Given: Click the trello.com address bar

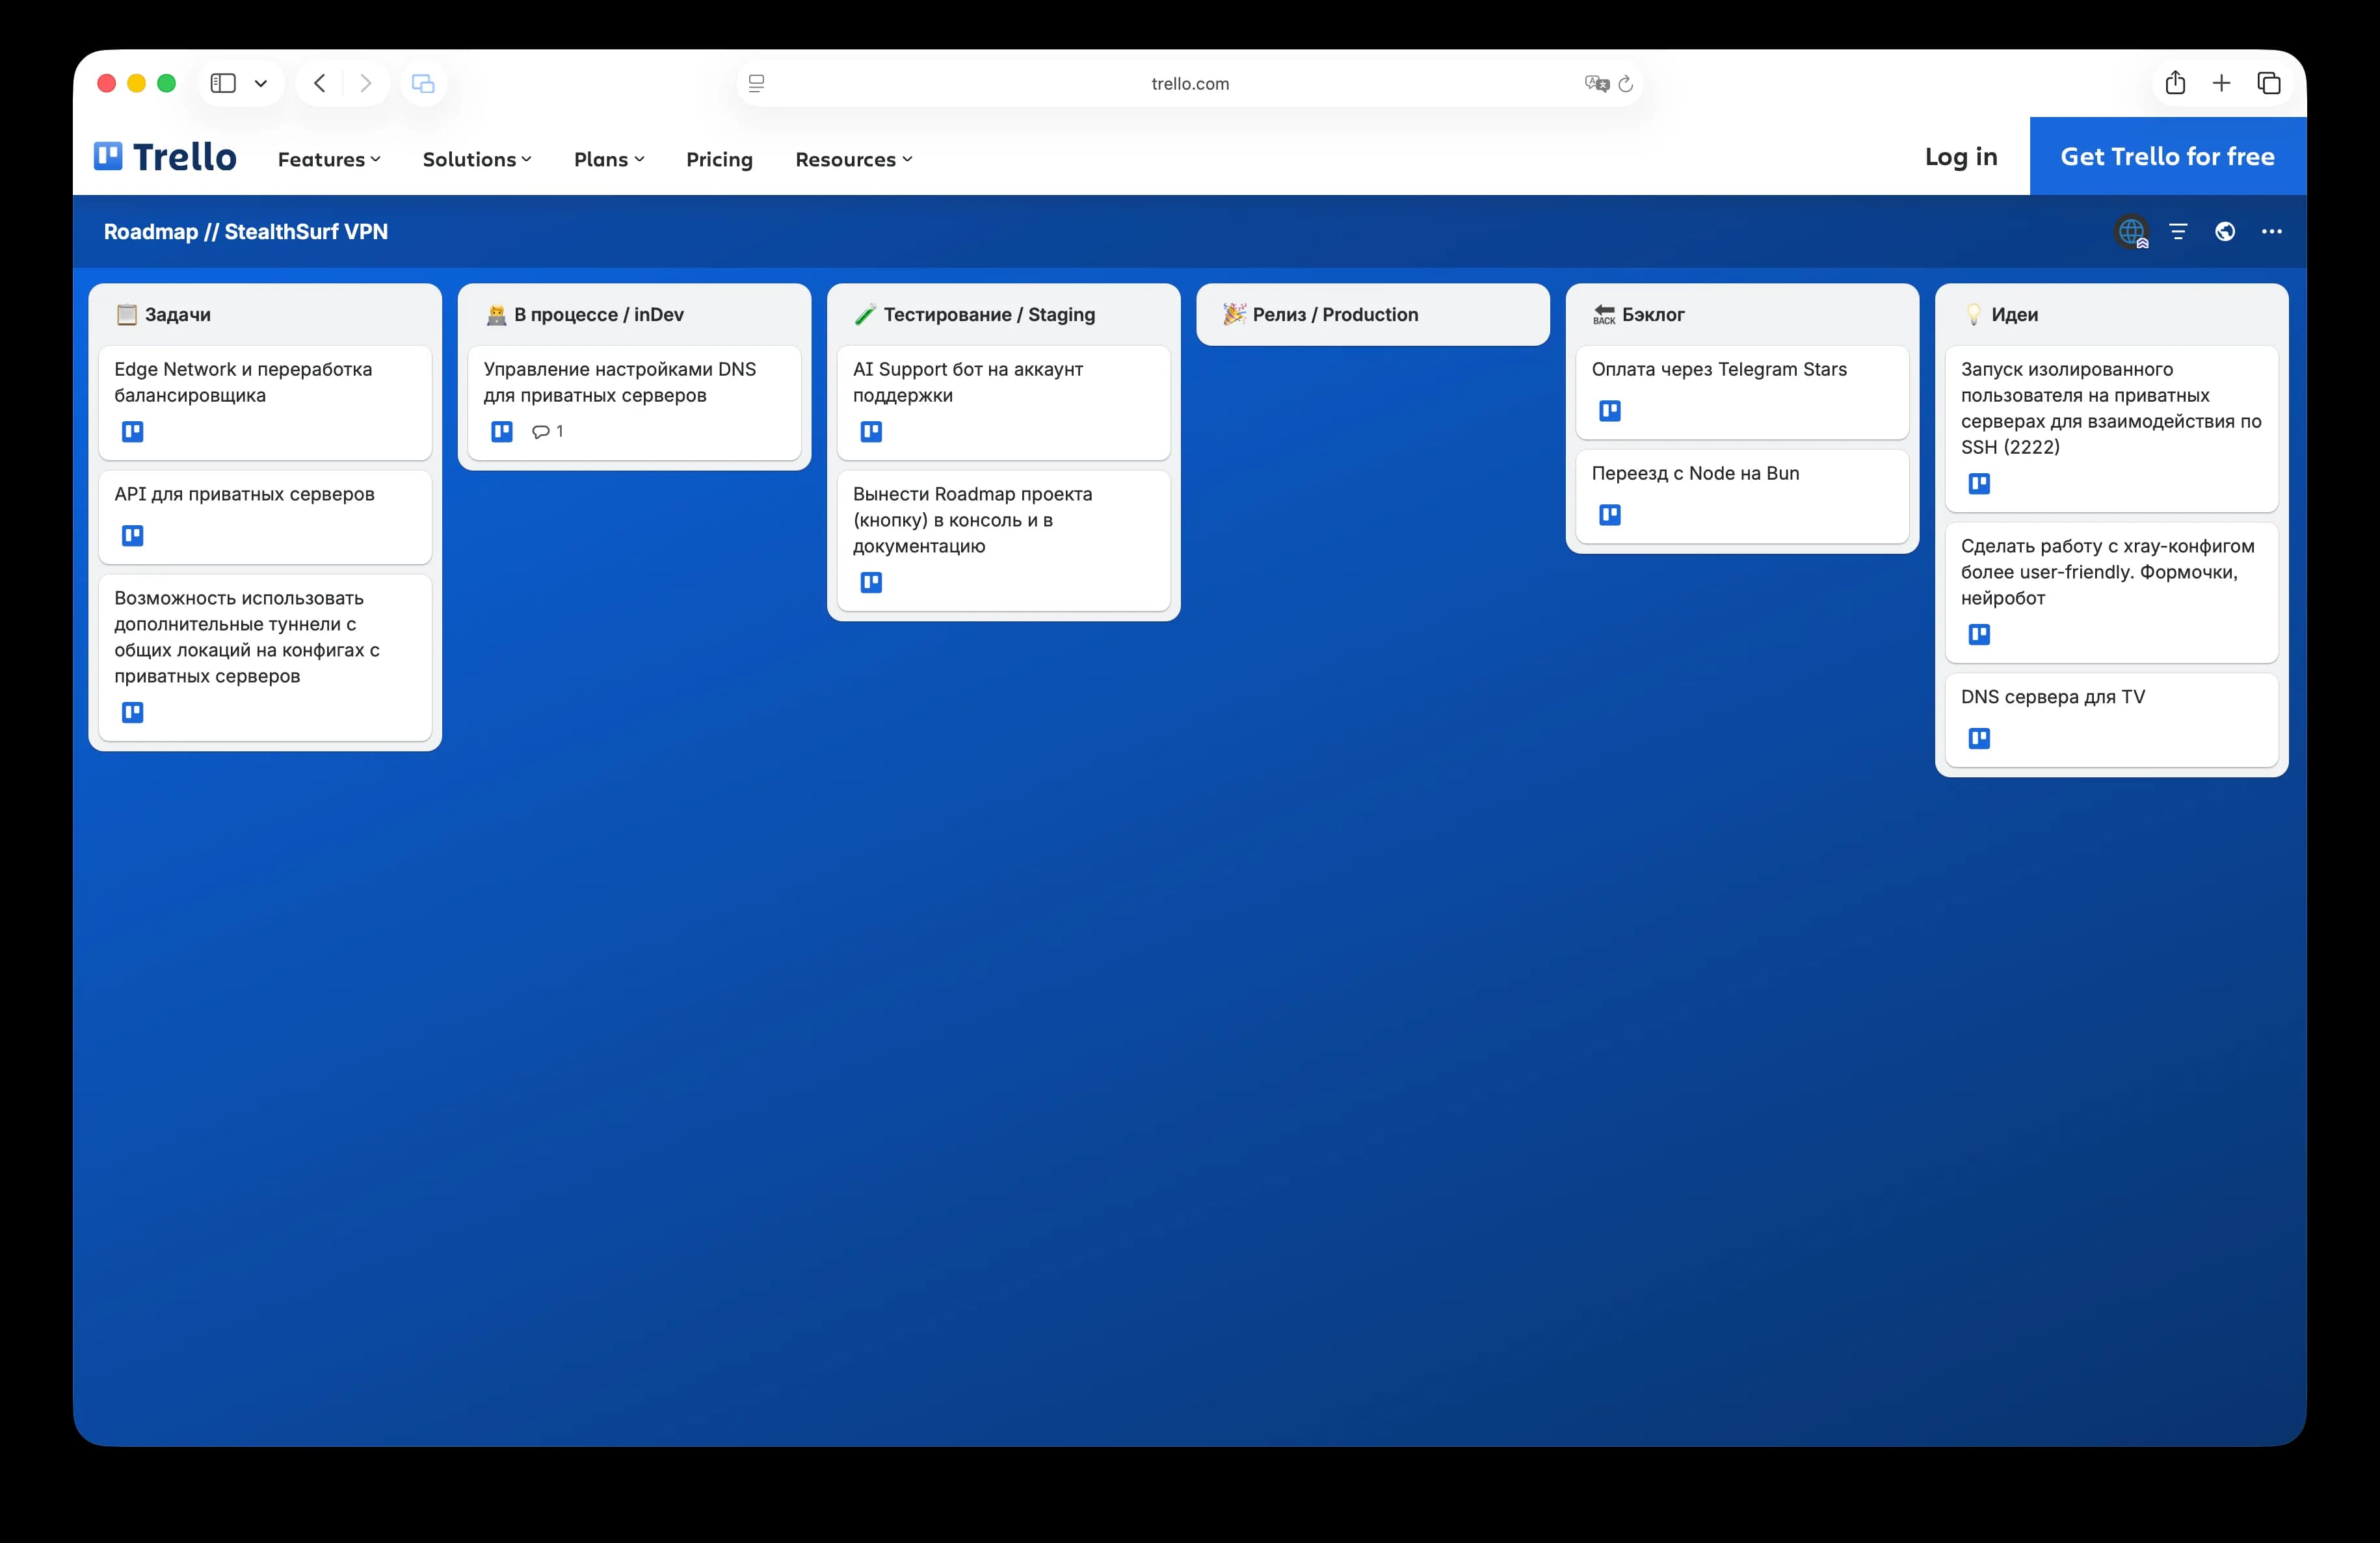Looking at the screenshot, I should (1189, 84).
